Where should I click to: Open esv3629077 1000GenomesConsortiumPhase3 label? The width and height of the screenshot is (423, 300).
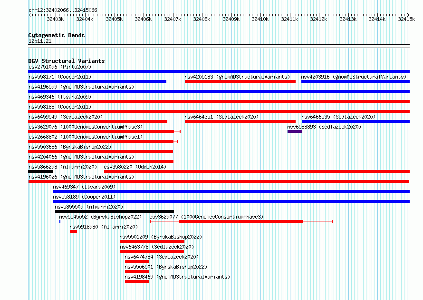pos(206,217)
